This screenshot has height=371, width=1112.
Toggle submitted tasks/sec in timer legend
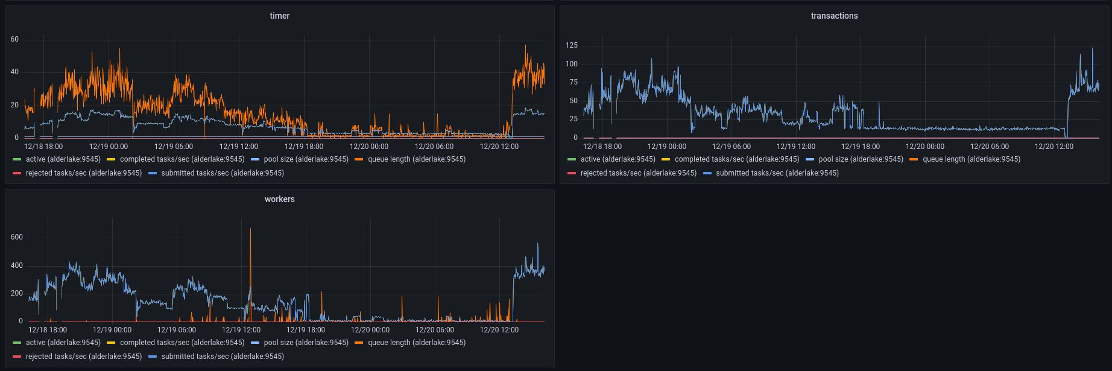click(x=223, y=173)
